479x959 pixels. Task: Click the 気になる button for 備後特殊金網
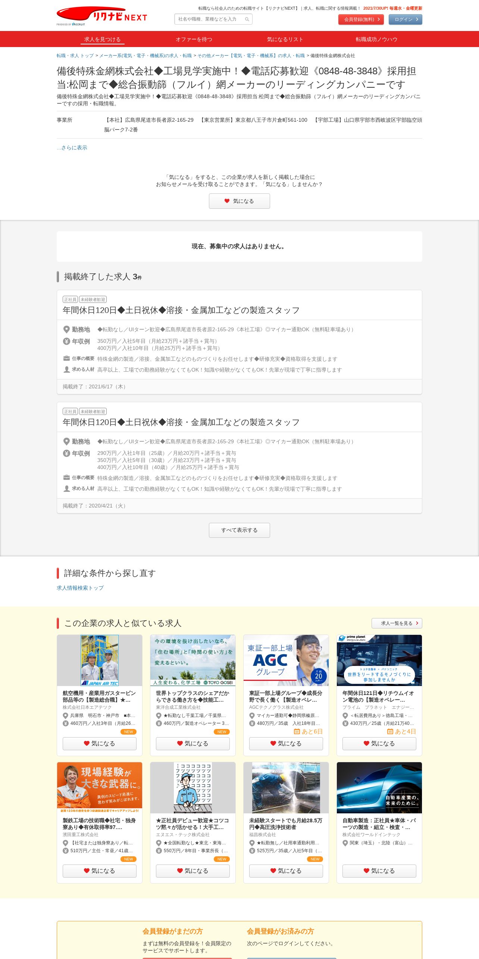(239, 201)
